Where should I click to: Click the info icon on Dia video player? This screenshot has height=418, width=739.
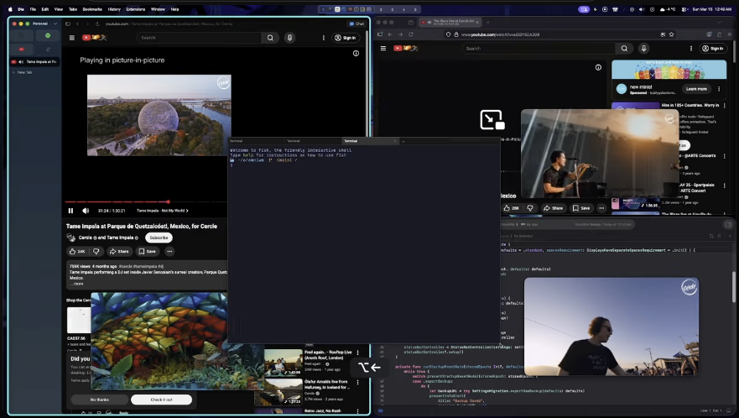point(356,54)
